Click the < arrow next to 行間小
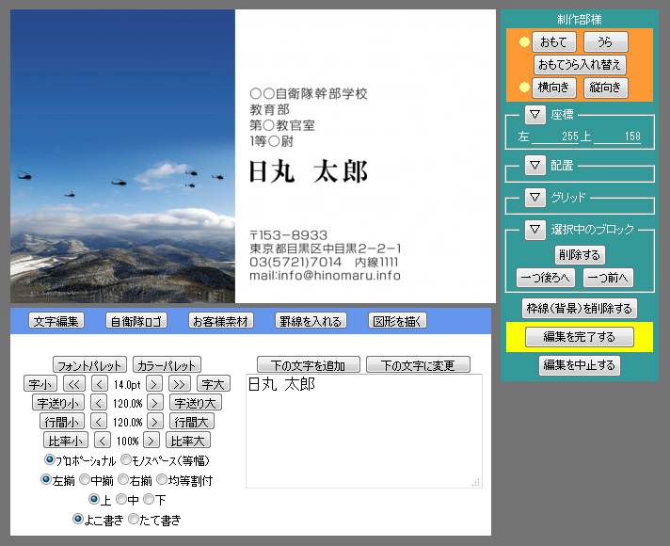The image size is (670, 546). click(x=99, y=422)
